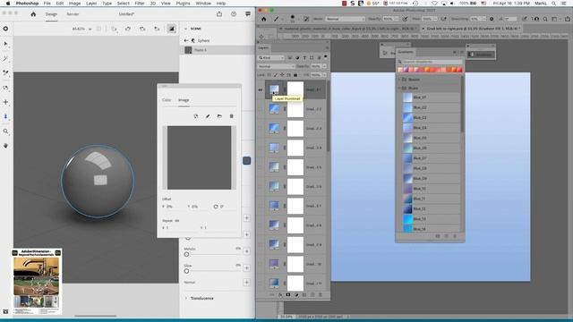Toggle lock position move icon
The image size is (573, 322).
click(282, 75)
